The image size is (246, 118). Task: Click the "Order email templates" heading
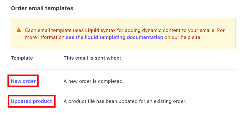point(42,8)
